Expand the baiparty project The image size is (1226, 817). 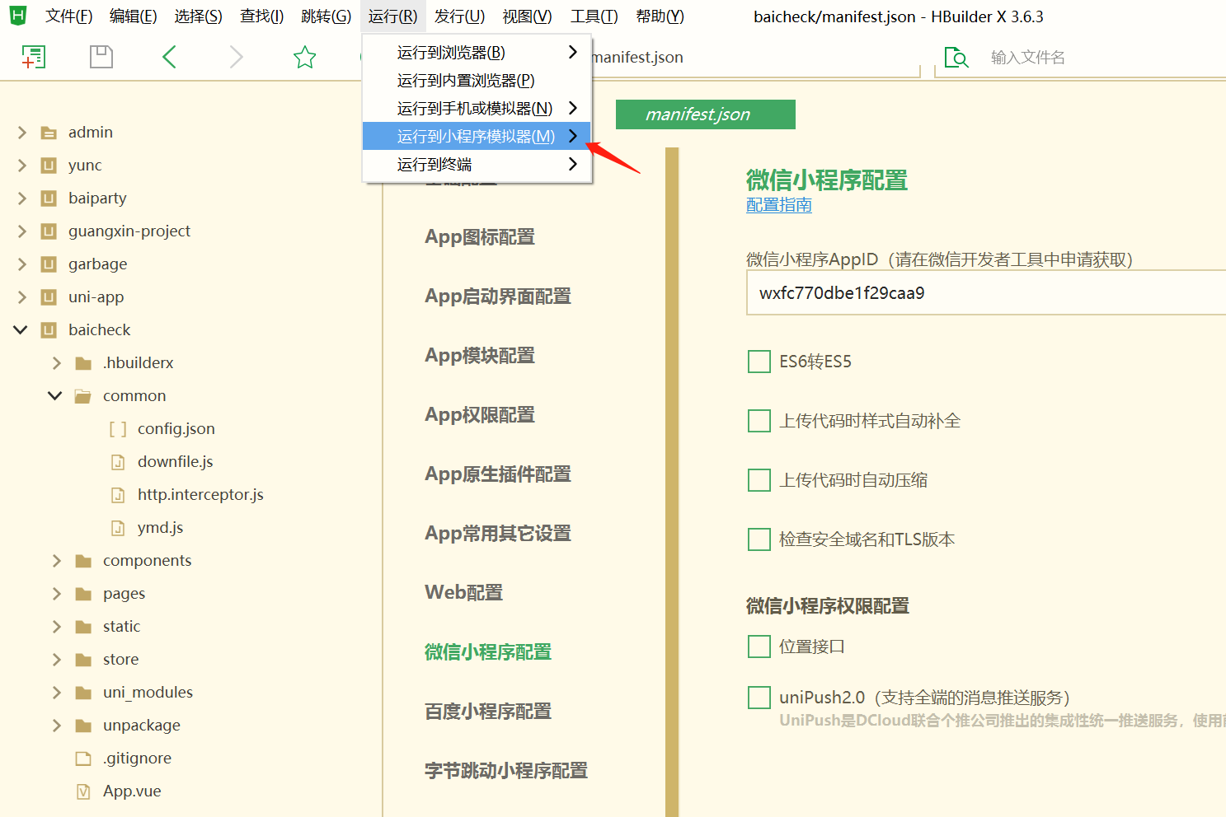tap(22, 198)
